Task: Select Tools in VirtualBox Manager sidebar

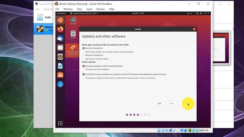Action: tap(44, 17)
